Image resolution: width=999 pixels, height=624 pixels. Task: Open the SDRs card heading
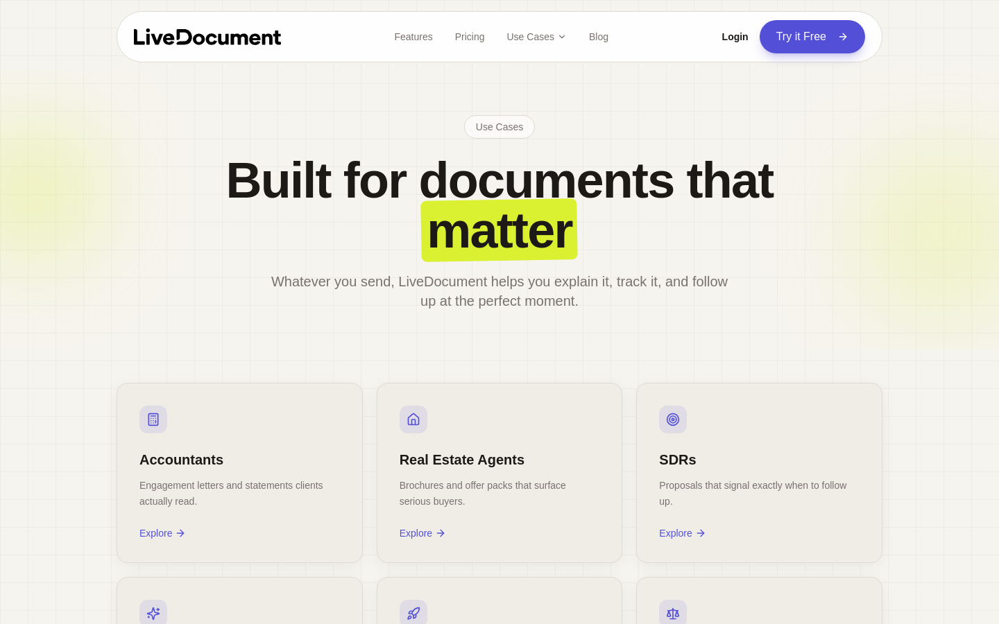678,460
